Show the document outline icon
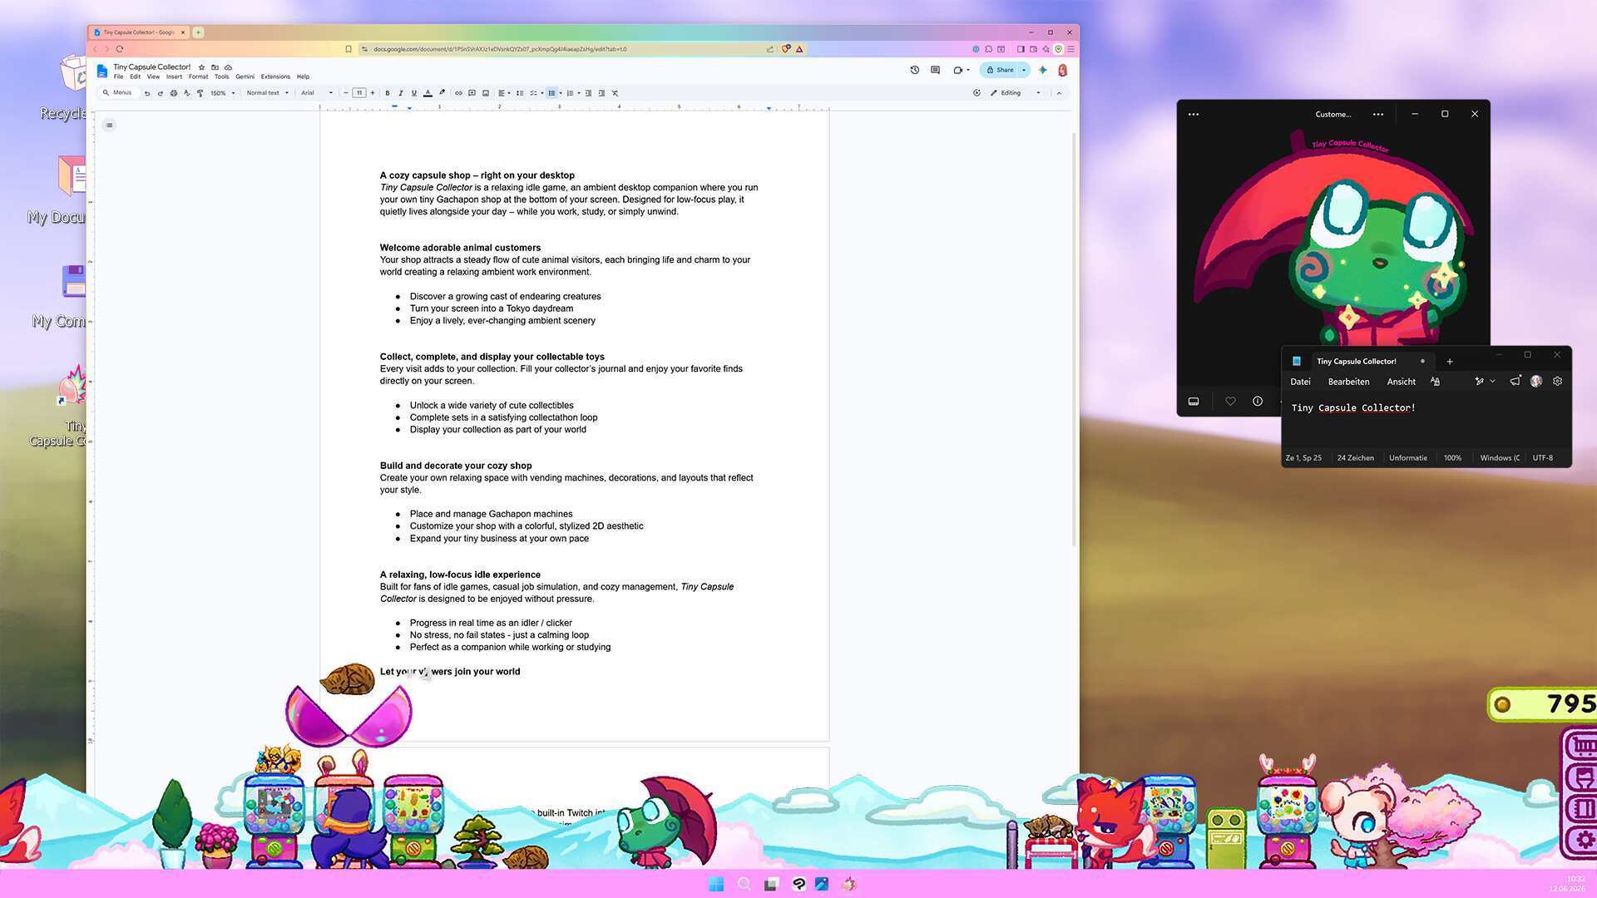This screenshot has width=1597, height=898. 109,126
